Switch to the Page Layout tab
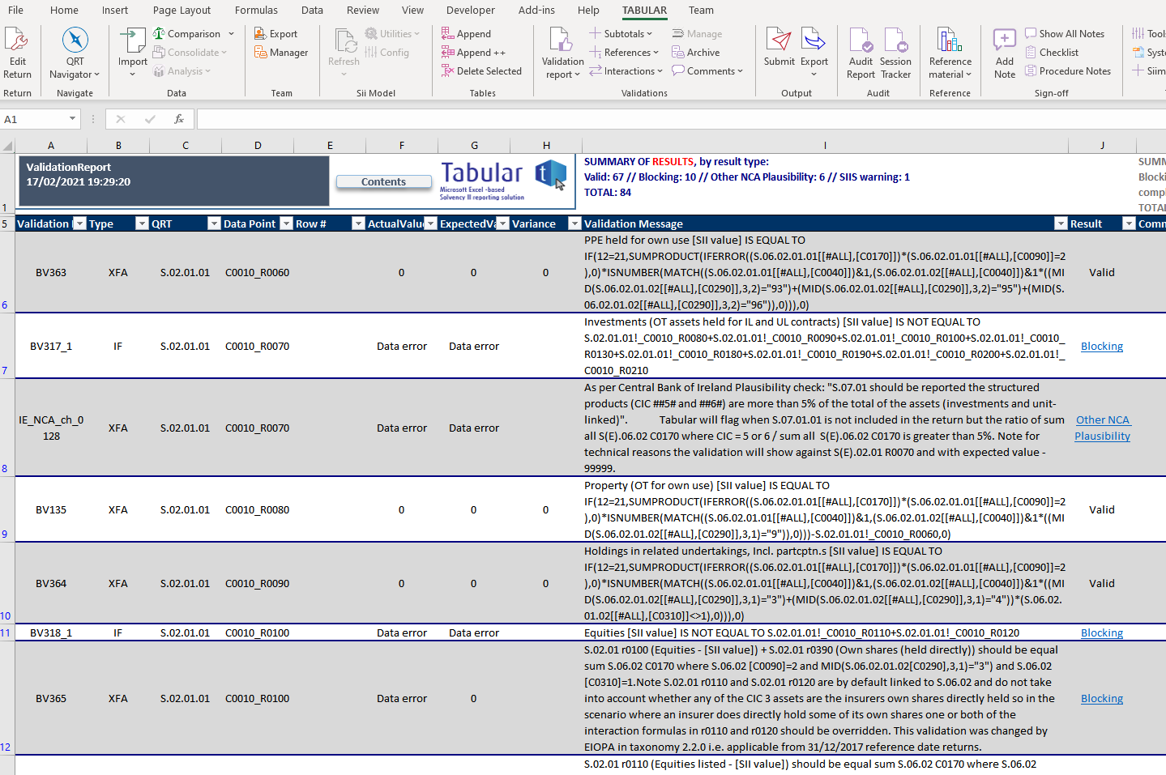Viewport: 1166px width, 775px height. pos(182,11)
